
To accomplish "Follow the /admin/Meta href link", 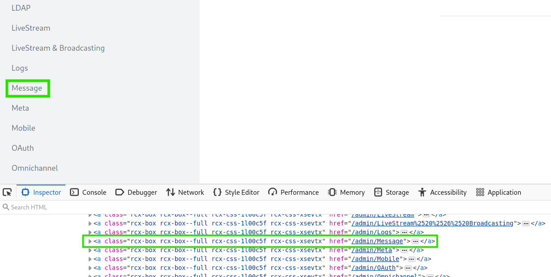I will coord(372,250).
